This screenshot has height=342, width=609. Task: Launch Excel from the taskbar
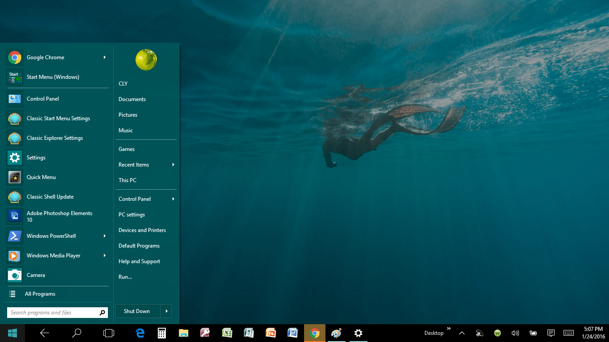point(227,333)
